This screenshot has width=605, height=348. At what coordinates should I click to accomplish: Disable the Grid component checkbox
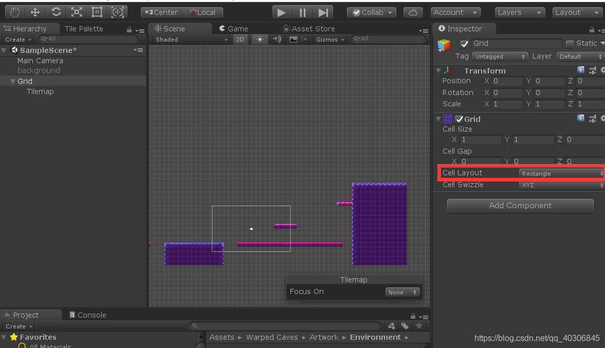point(459,119)
